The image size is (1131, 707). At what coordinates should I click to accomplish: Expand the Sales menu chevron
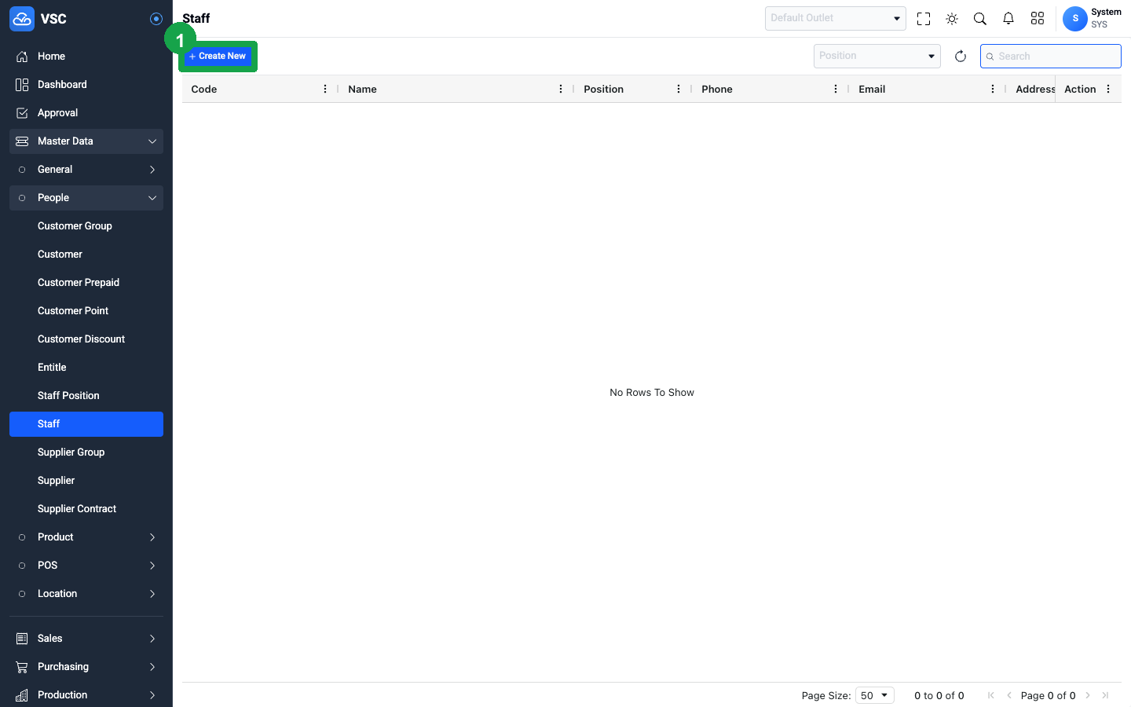pos(152,639)
